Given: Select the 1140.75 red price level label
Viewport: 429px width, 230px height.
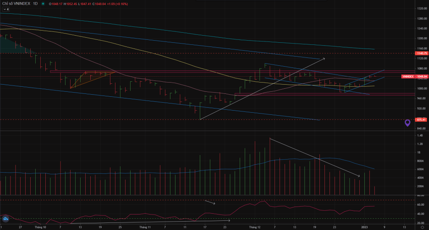Looking at the screenshot, I should coord(421,53).
